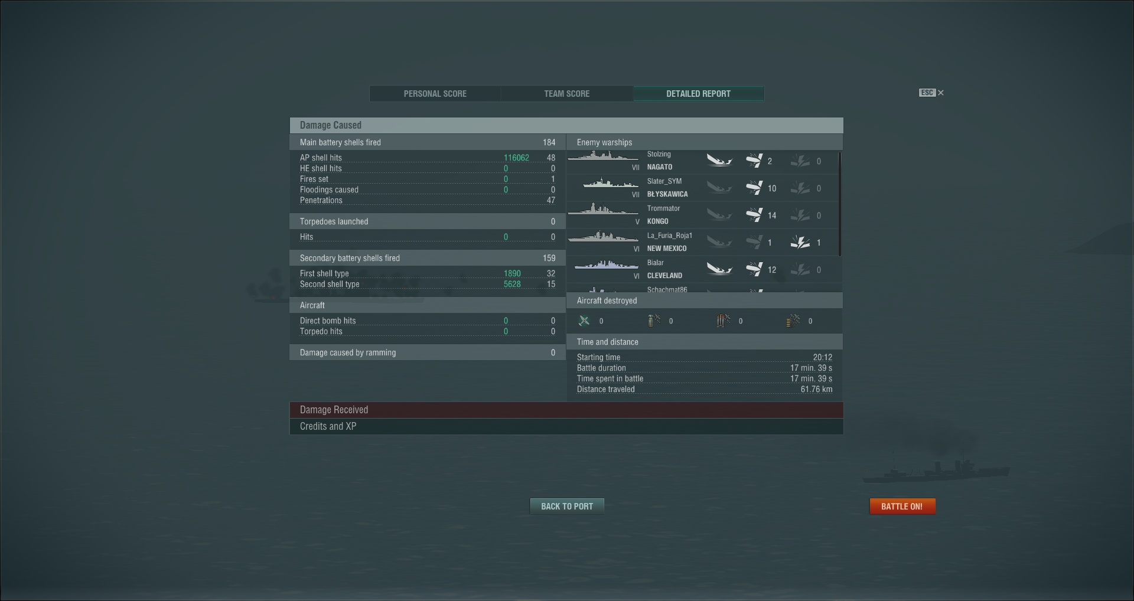Click the secondary hits icon for Blyskawica
The width and height of the screenshot is (1134, 601).
click(800, 188)
